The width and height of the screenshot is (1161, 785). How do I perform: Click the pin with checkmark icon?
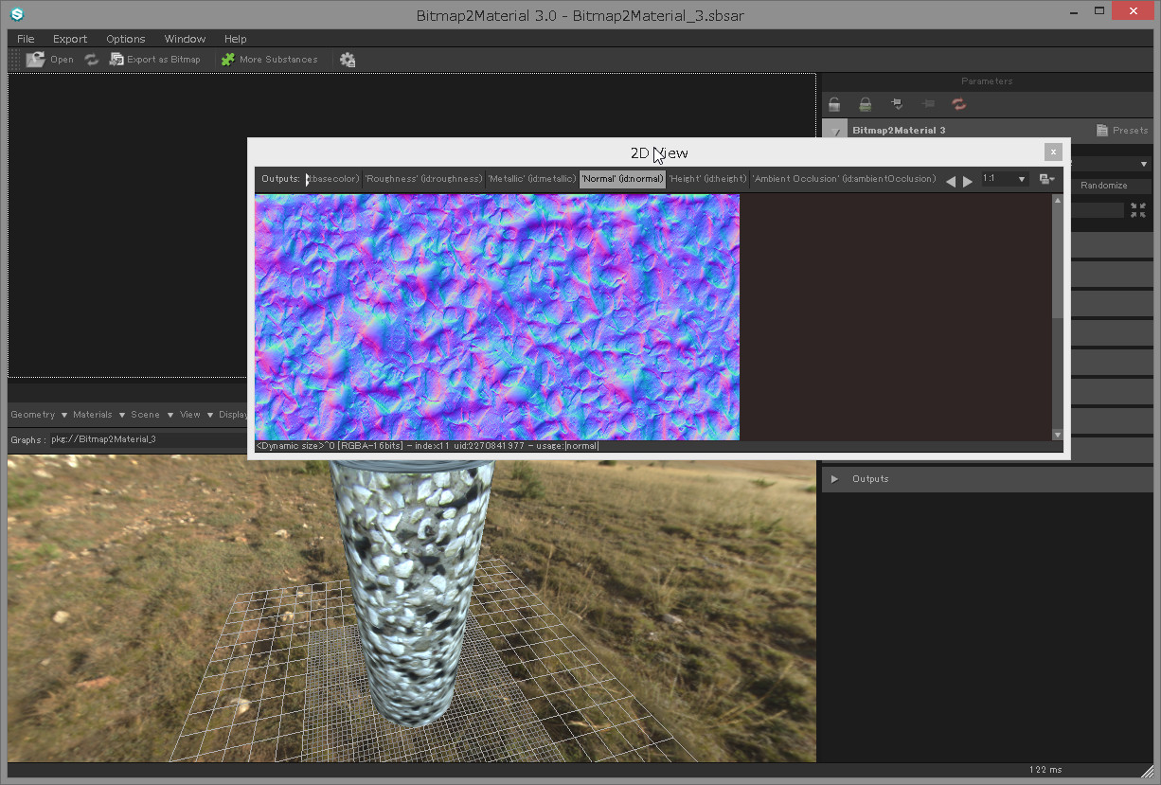point(897,104)
